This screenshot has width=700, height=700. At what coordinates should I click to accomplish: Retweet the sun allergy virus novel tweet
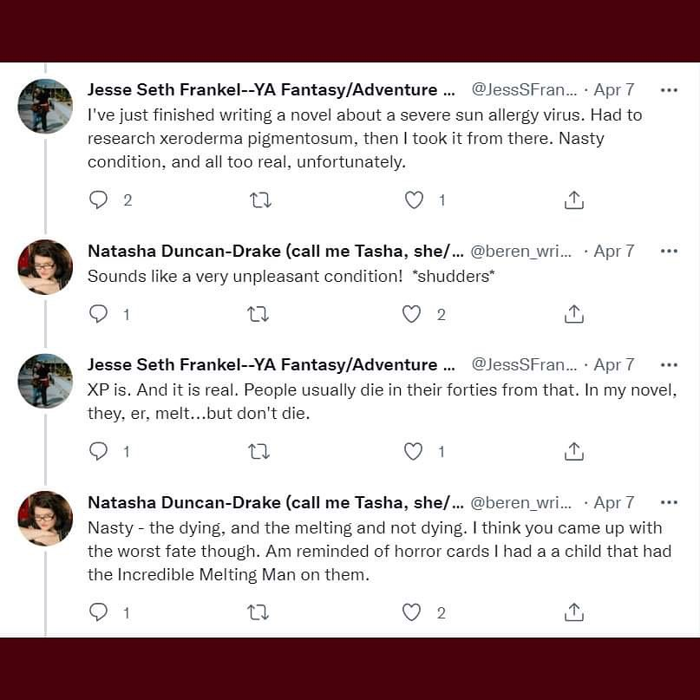260,200
